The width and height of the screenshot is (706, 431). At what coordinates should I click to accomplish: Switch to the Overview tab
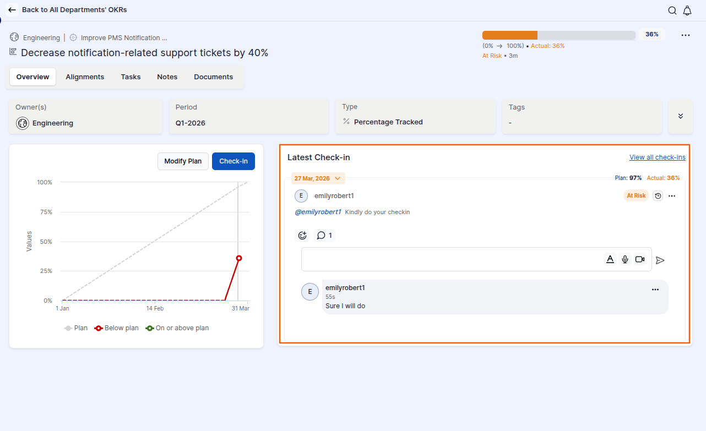pyautogui.click(x=32, y=77)
